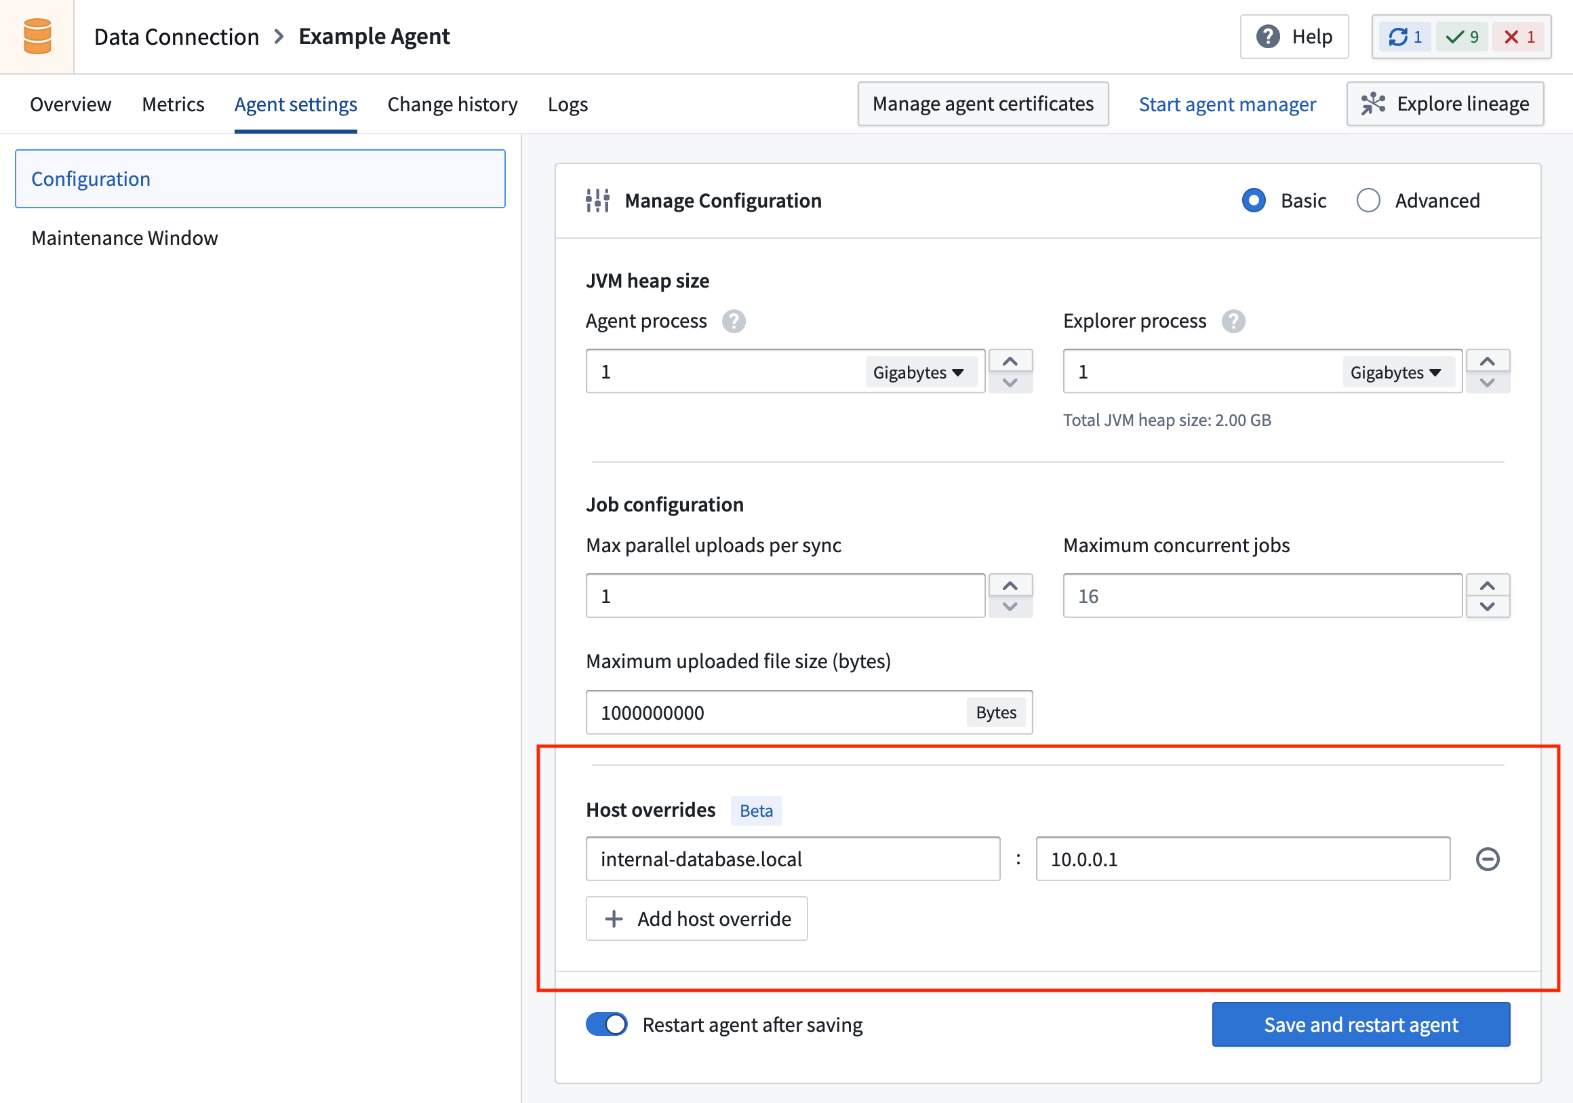Open the Metrics tab
Screen dimensions: 1573x1103
click(x=173, y=104)
